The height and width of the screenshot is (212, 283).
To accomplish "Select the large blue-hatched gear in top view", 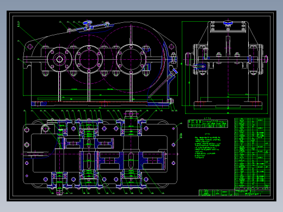I will [131, 161].
